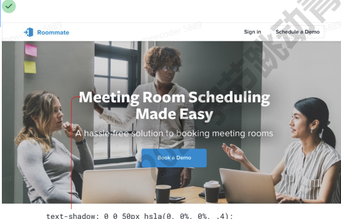The image size is (341, 219).
Task: Select the text-shadow code snippet
Action: point(139,216)
